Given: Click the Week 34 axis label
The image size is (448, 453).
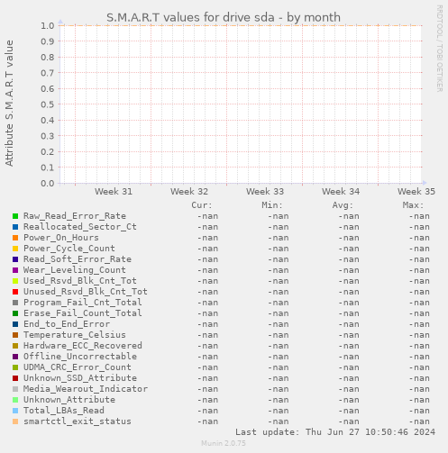Looking at the screenshot, I should [x=341, y=192].
